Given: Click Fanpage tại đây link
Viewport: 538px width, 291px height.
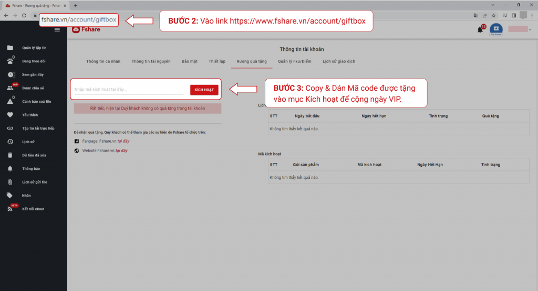Looking at the screenshot, I should click(x=123, y=141).
